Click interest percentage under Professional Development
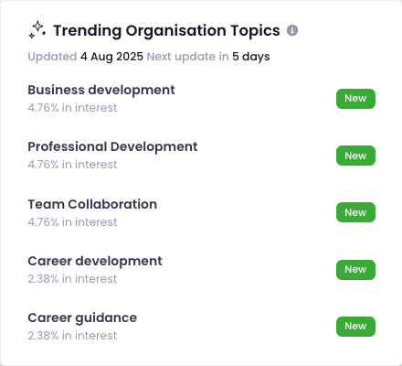Viewport: 402px width, 366px height. pyautogui.click(x=72, y=165)
